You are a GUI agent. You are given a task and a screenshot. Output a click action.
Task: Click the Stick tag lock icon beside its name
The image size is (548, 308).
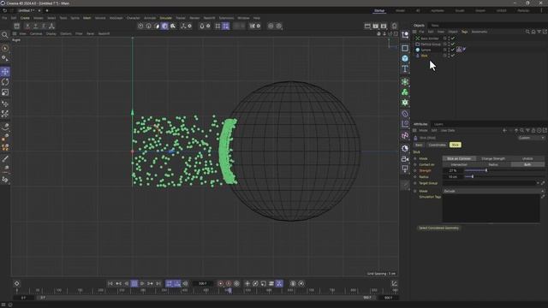click(x=415, y=138)
